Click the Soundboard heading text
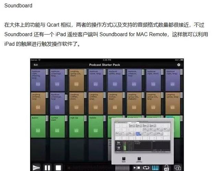Screen dimensions: 214x171 pos(18,5)
